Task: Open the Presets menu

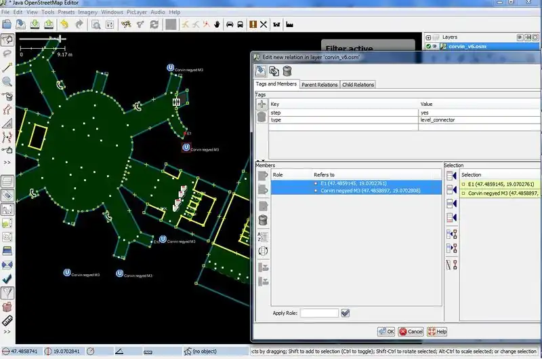Action: (66, 12)
